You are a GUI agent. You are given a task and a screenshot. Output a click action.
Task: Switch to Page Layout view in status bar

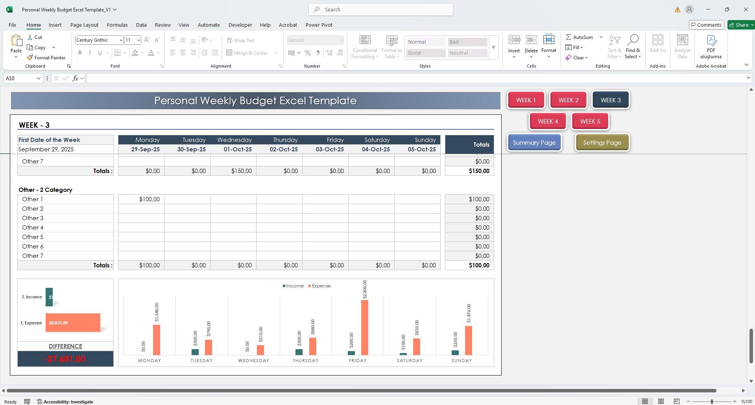[x=661, y=401]
